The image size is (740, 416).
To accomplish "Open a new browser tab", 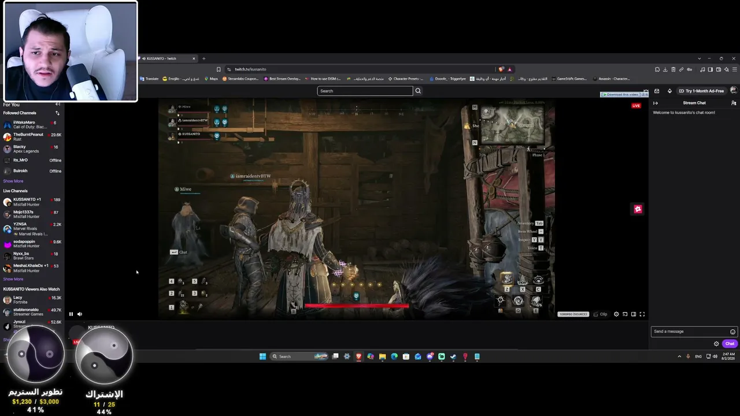I will coord(203,58).
